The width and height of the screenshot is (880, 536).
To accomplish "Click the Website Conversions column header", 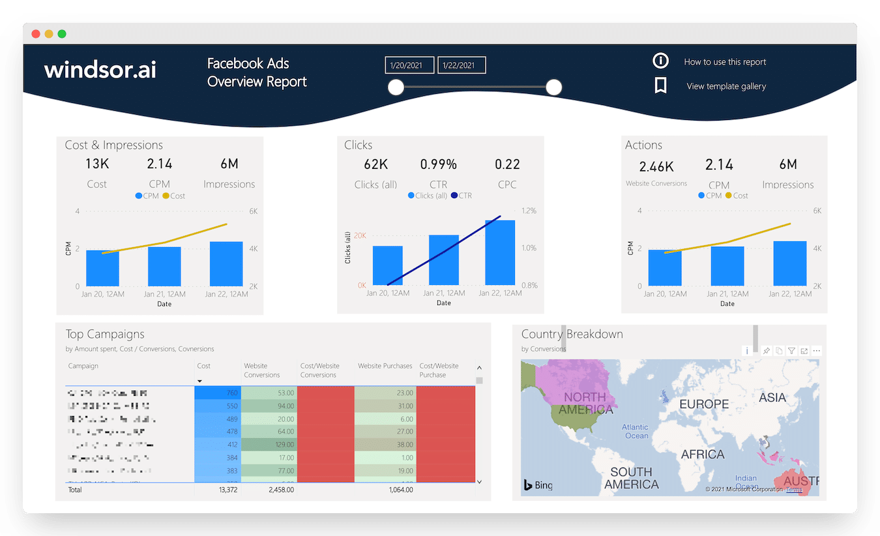I will (x=262, y=370).
